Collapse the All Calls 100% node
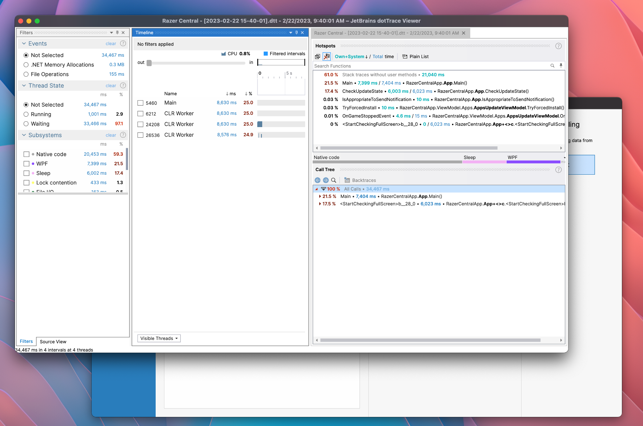The width and height of the screenshot is (643, 426). (x=316, y=189)
